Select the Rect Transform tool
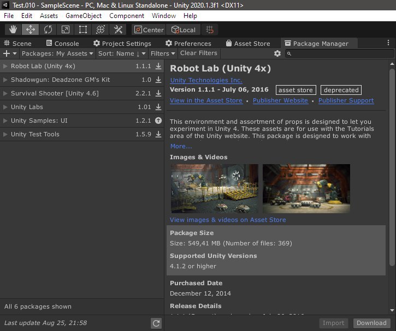The width and height of the screenshot is (396, 331). point(83,30)
